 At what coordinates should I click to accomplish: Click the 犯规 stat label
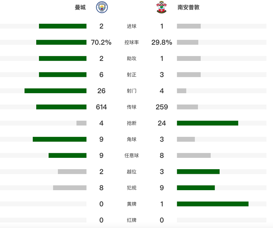pyautogui.click(x=132, y=188)
